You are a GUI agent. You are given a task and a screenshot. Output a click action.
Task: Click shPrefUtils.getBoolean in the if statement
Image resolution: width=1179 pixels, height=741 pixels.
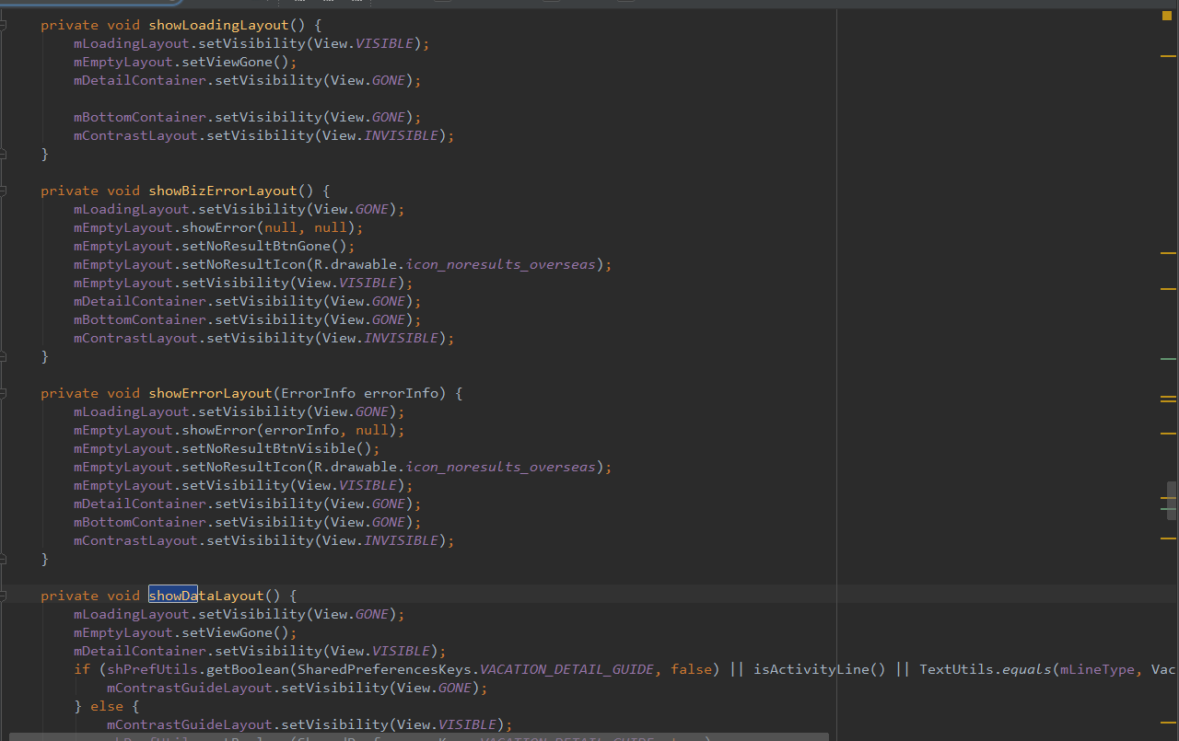coord(193,669)
